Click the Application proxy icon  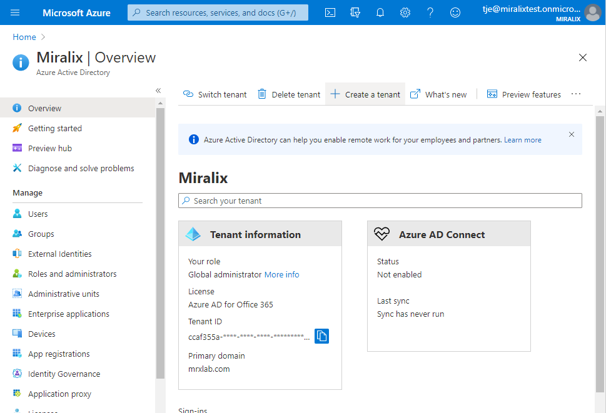click(x=17, y=393)
